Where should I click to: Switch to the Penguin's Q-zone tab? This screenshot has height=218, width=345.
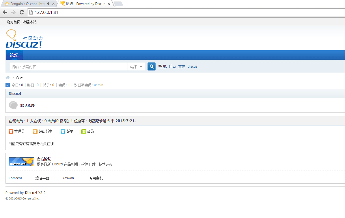pyautogui.click(x=26, y=4)
